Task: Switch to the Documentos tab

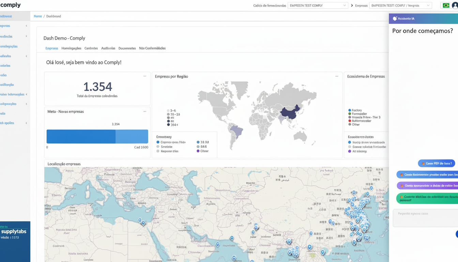Action: (127, 48)
